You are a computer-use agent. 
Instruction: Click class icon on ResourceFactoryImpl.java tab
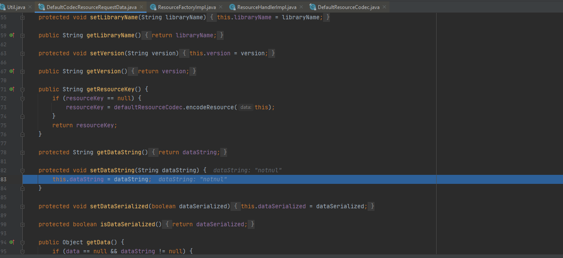(x=153, y=7)
